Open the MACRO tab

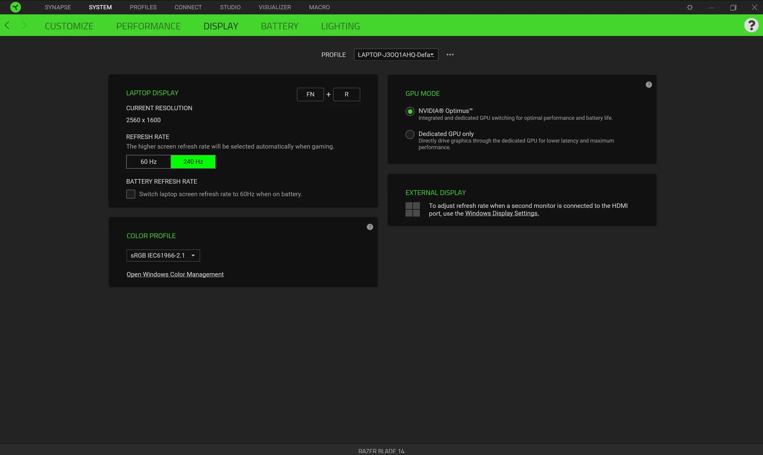[x=319, y=7]
